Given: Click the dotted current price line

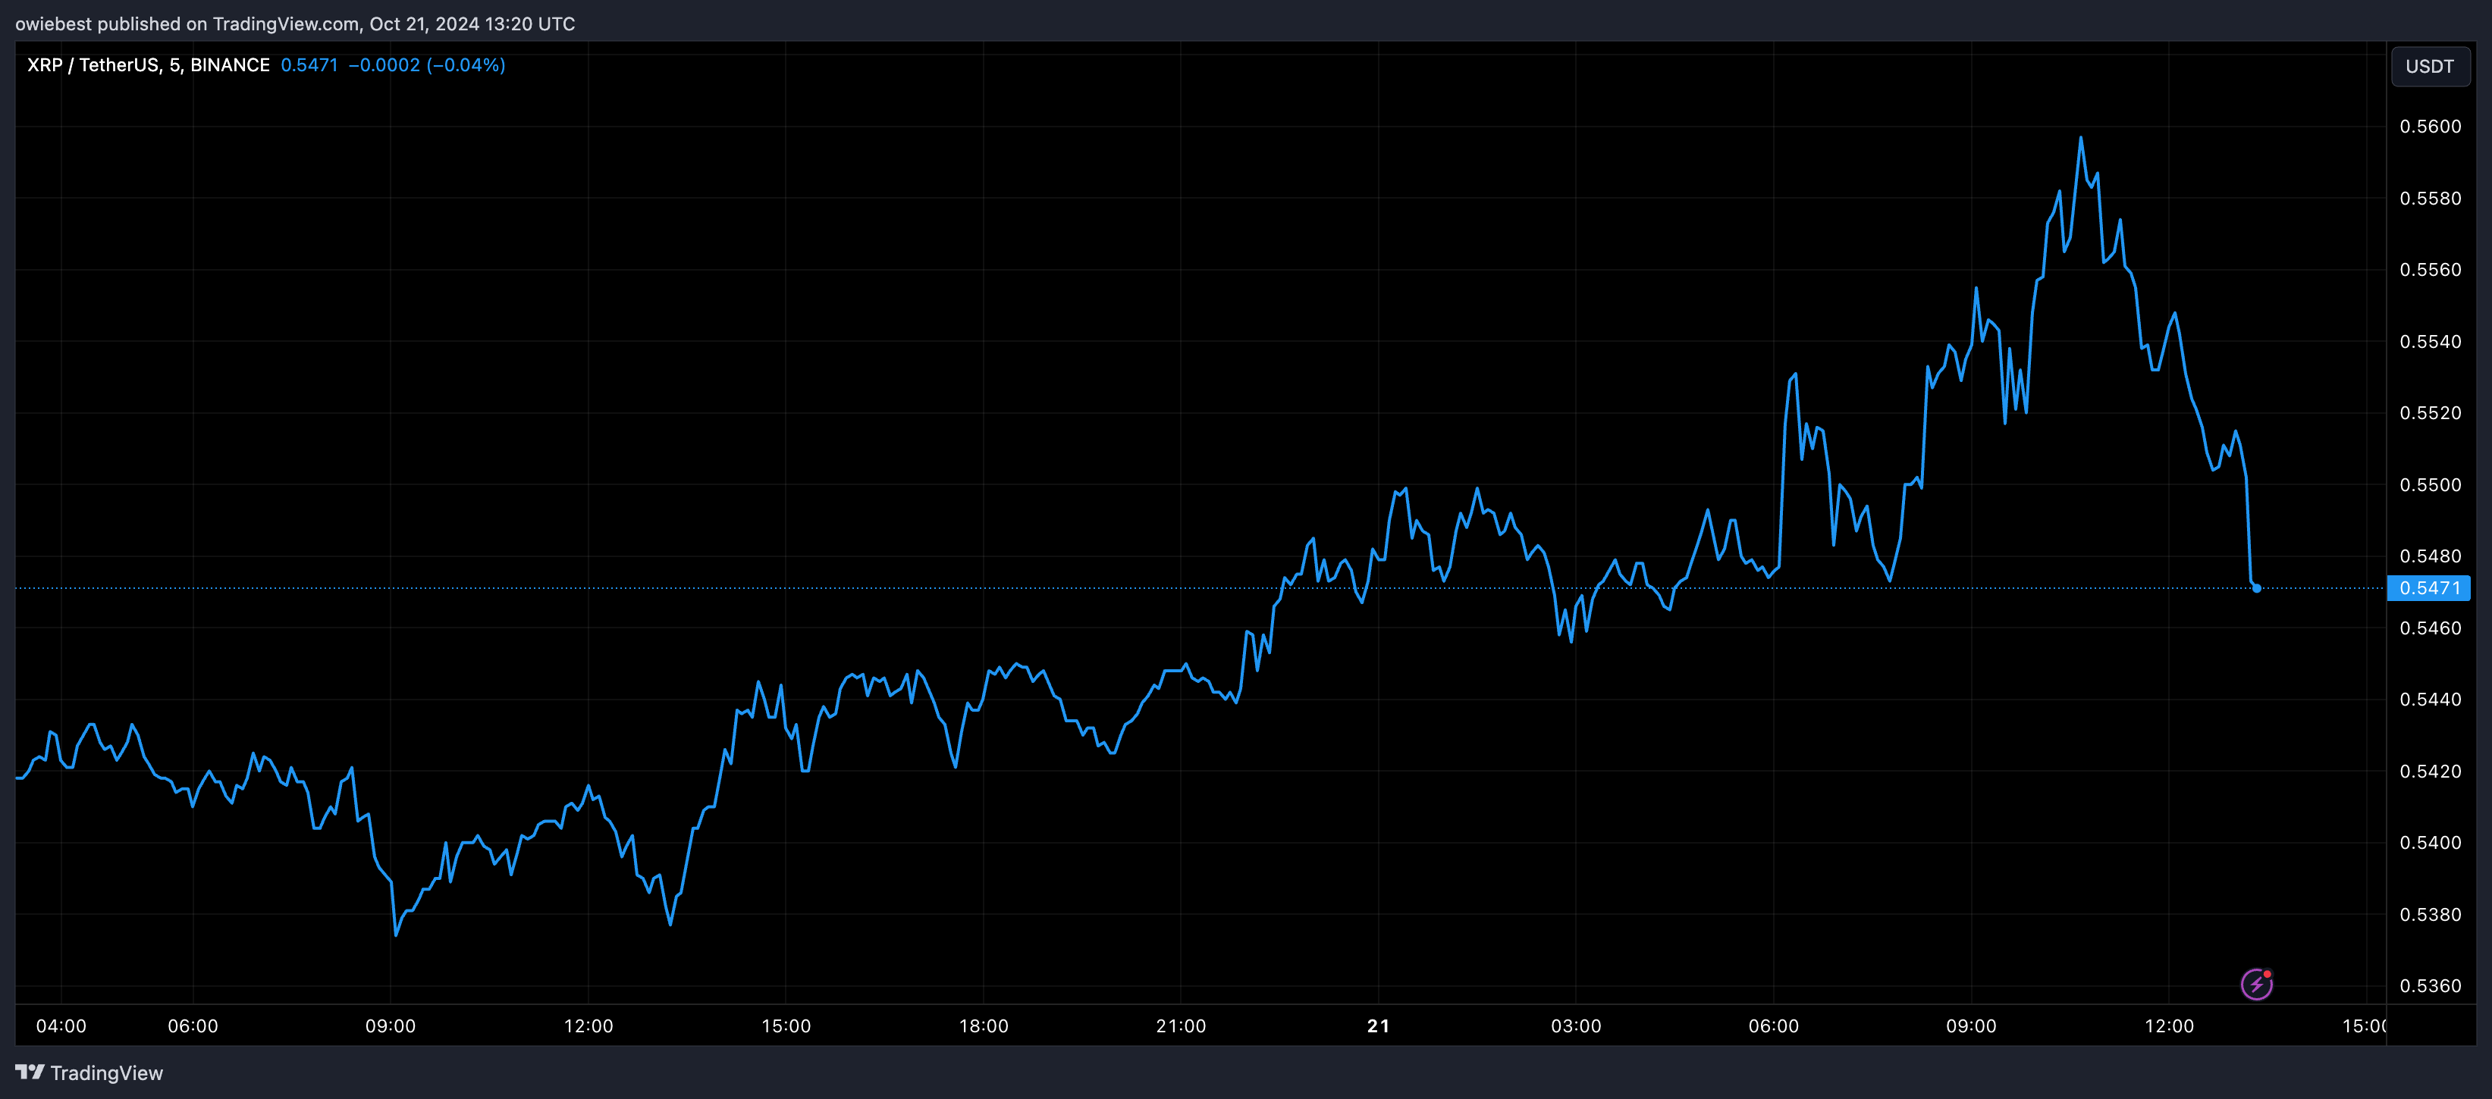Looking at the screenshot, I should pyautogui.click(x=1161, y=587).
